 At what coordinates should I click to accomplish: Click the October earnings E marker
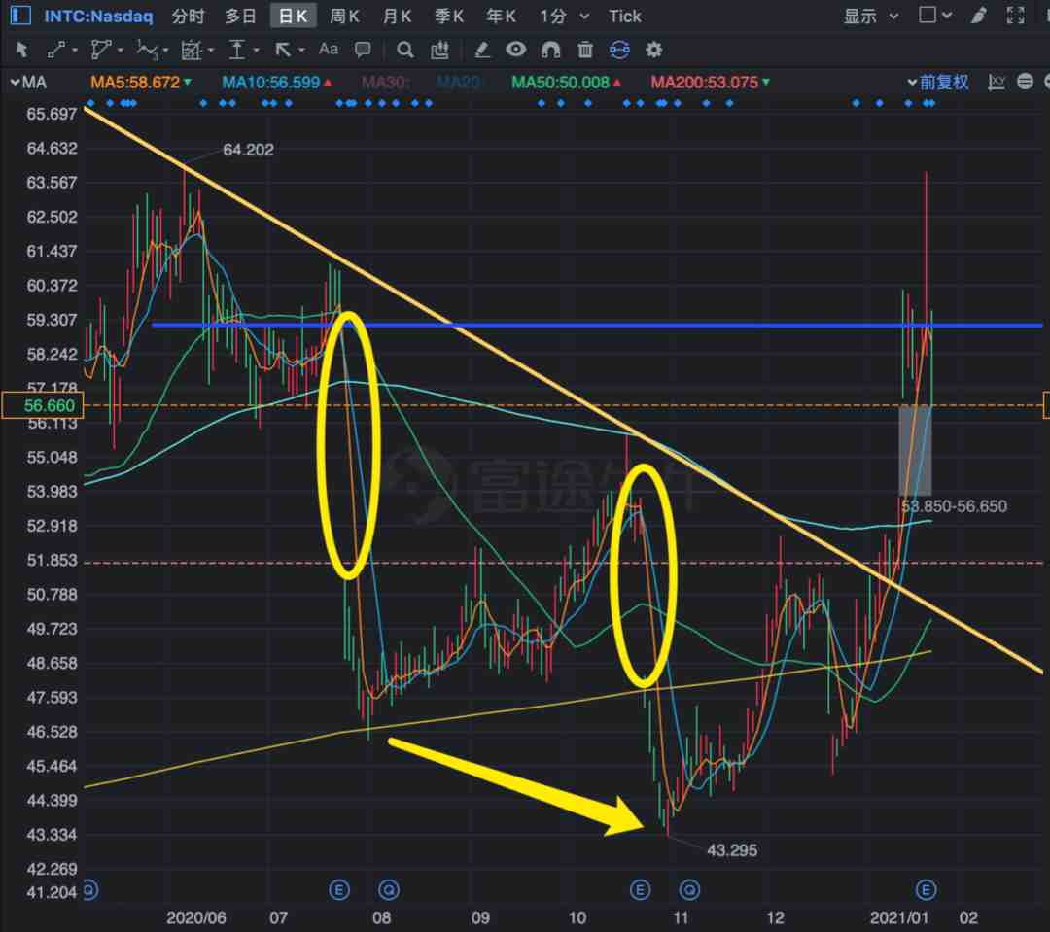tap(640, 890)
